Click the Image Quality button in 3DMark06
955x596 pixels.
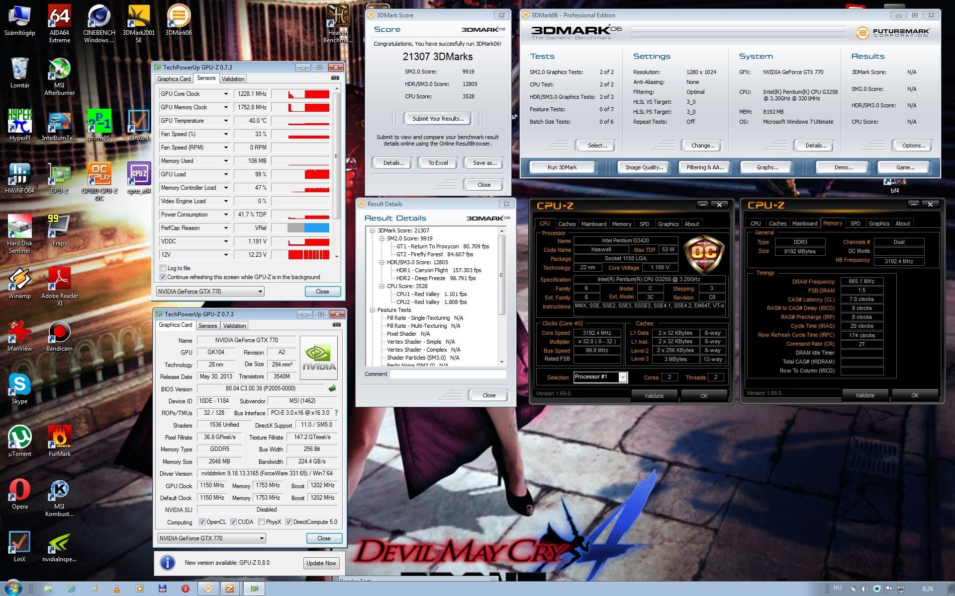(644, 167)
